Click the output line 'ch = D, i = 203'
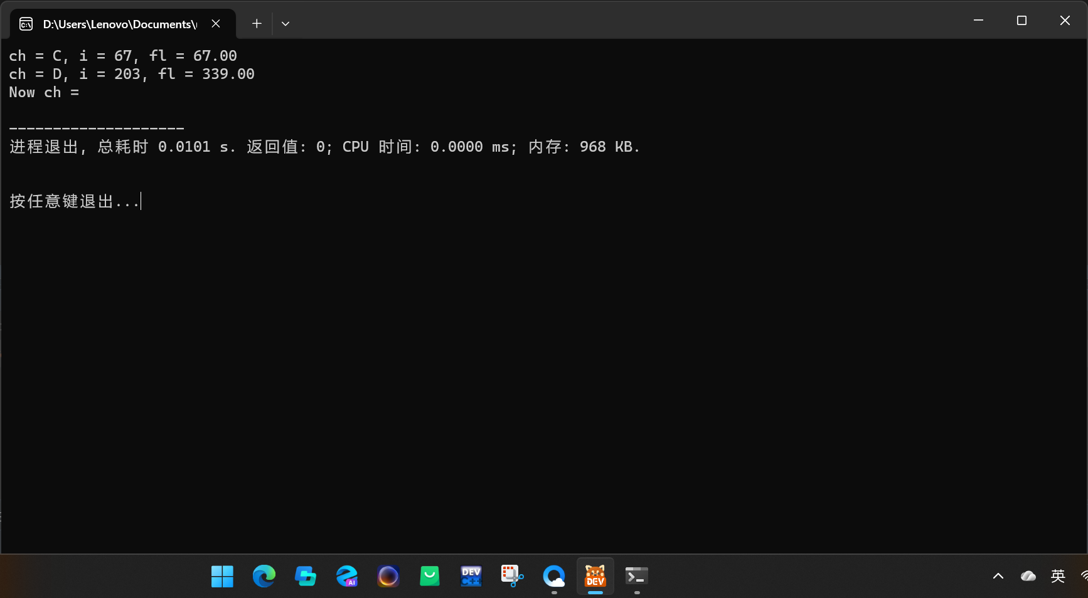Viewport: 1088px width, 598px height. pos(132,74)
